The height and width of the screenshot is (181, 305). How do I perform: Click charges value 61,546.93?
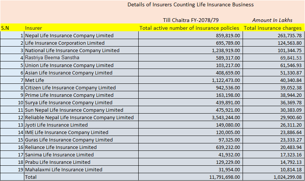click(291, 66)
